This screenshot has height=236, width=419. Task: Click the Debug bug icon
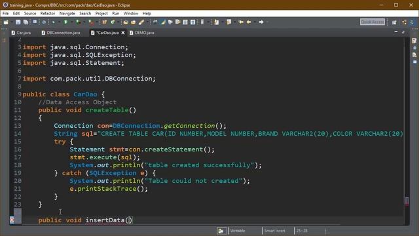(x=53, y=22)
